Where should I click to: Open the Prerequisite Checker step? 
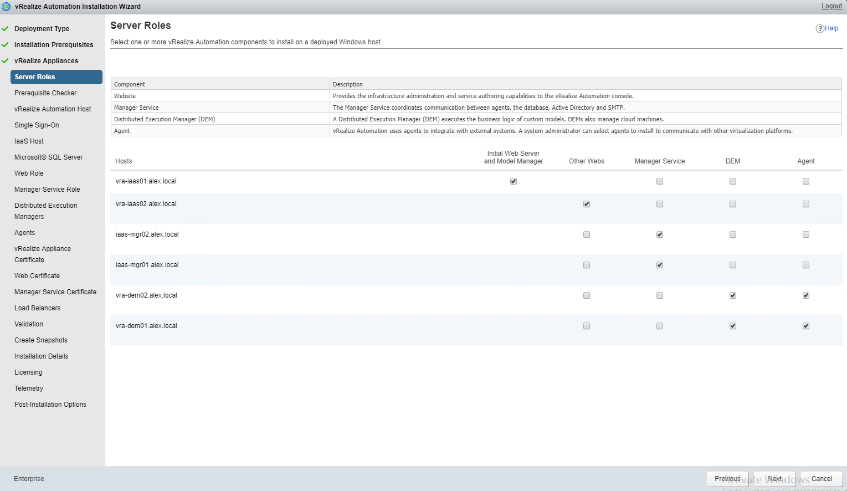click(45, 93)
